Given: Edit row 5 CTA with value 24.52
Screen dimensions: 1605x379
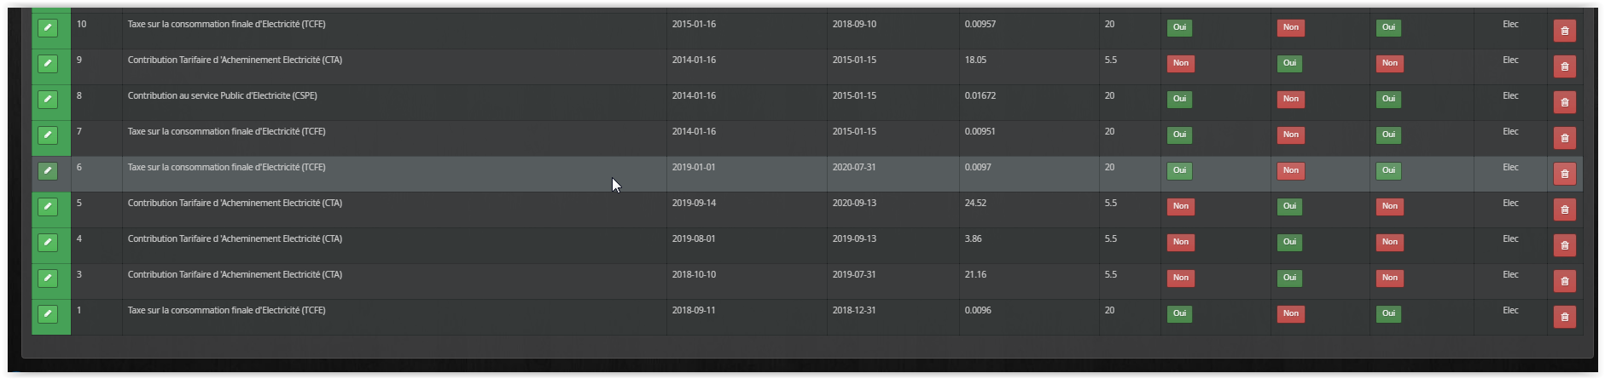Looking at the screenshot, I should (48, 207).
